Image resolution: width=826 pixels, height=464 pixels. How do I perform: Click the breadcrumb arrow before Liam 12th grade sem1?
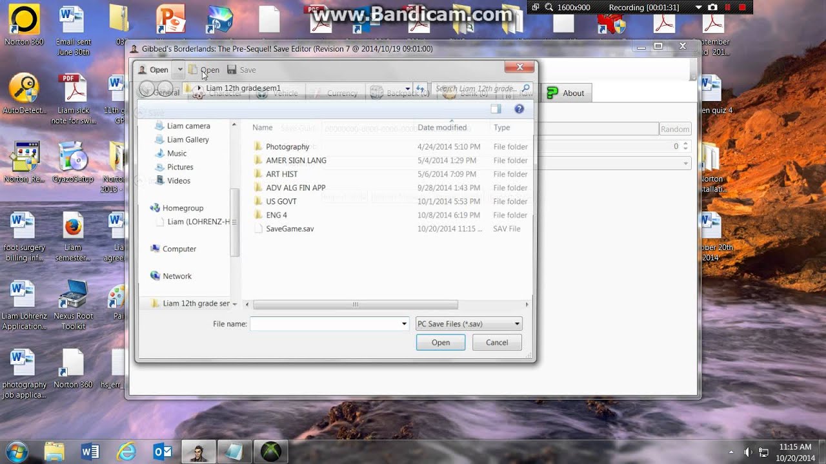[x=199, y=88]
